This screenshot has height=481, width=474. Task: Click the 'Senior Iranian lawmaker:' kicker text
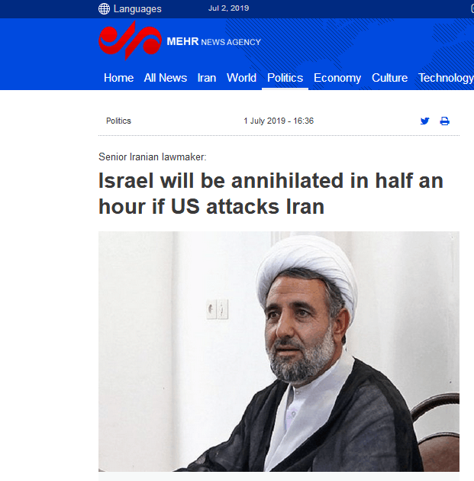coord(153,157)
